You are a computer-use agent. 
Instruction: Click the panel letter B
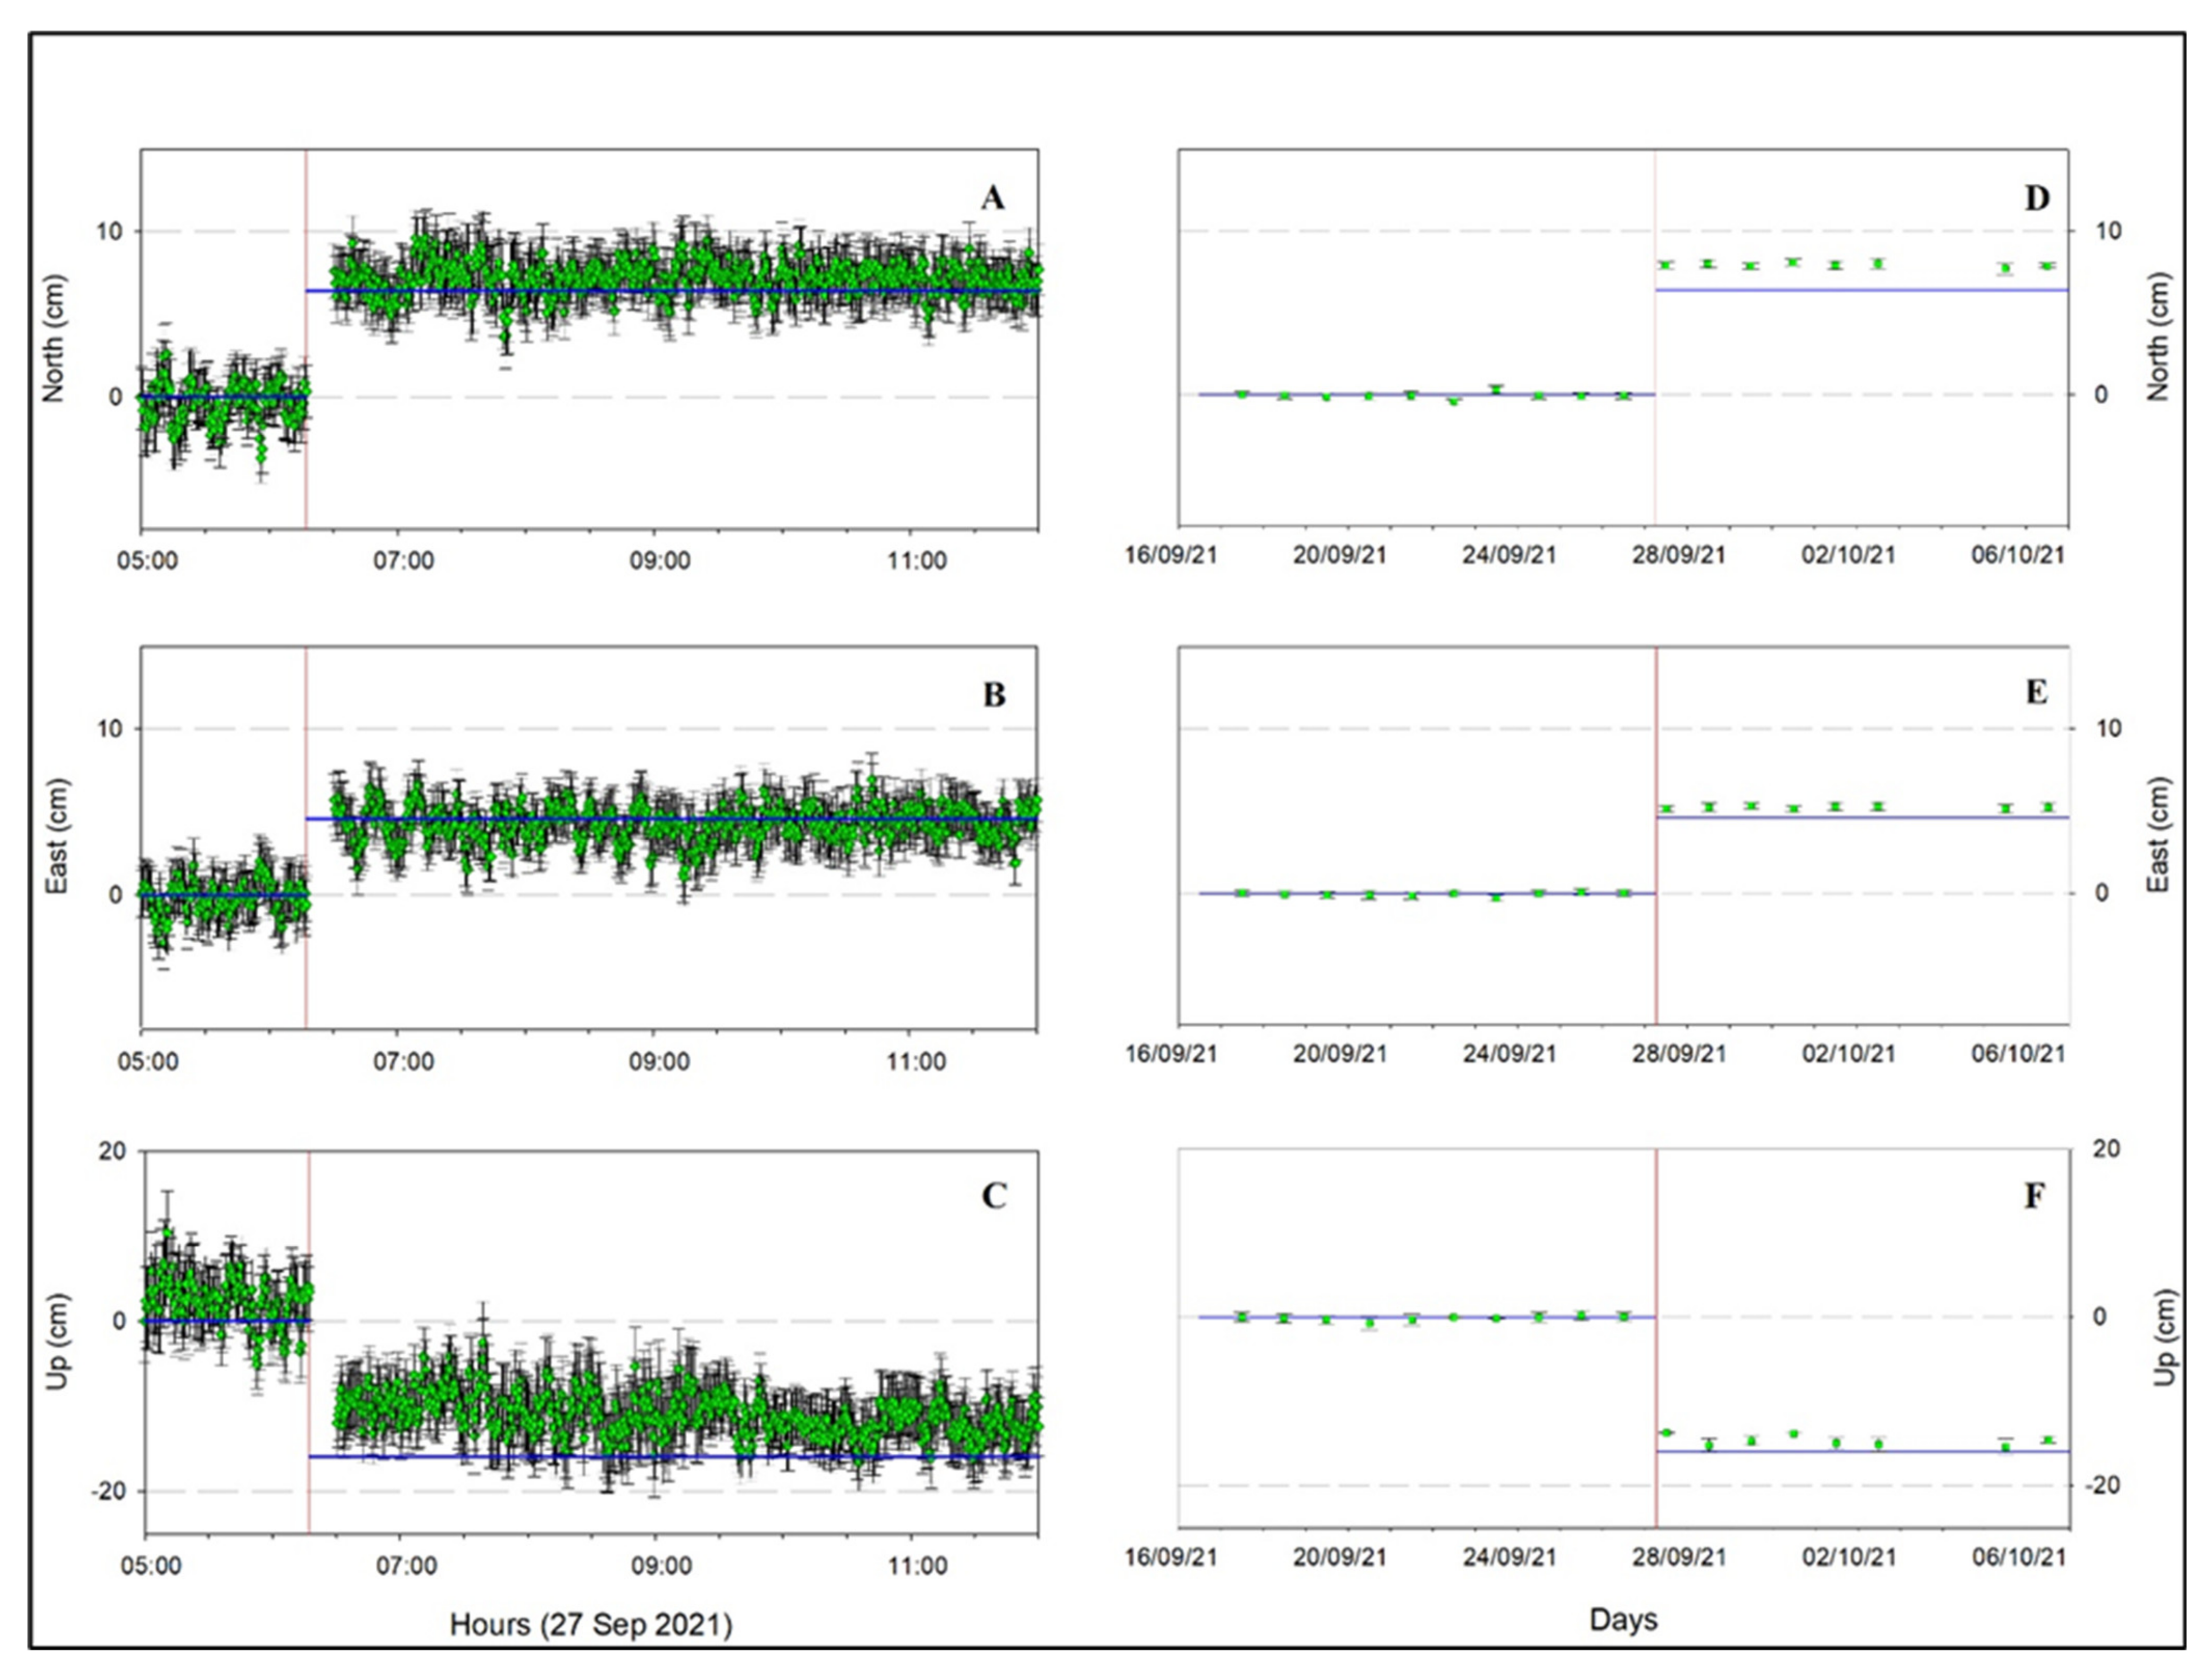pos(993,695)
